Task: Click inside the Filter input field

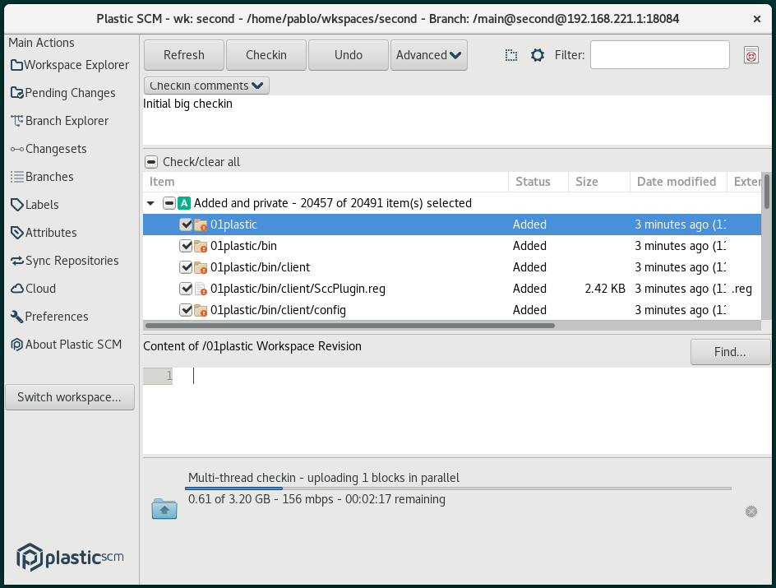Action: 658,54
